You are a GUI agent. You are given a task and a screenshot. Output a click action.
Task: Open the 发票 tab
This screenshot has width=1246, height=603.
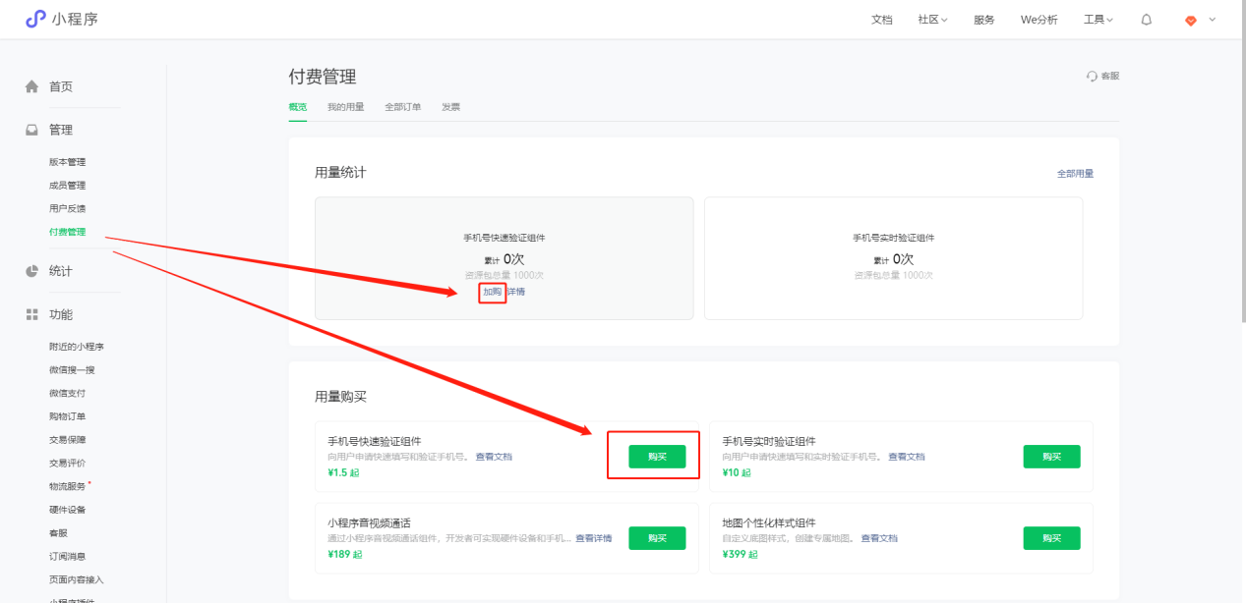tap(450, 107)
